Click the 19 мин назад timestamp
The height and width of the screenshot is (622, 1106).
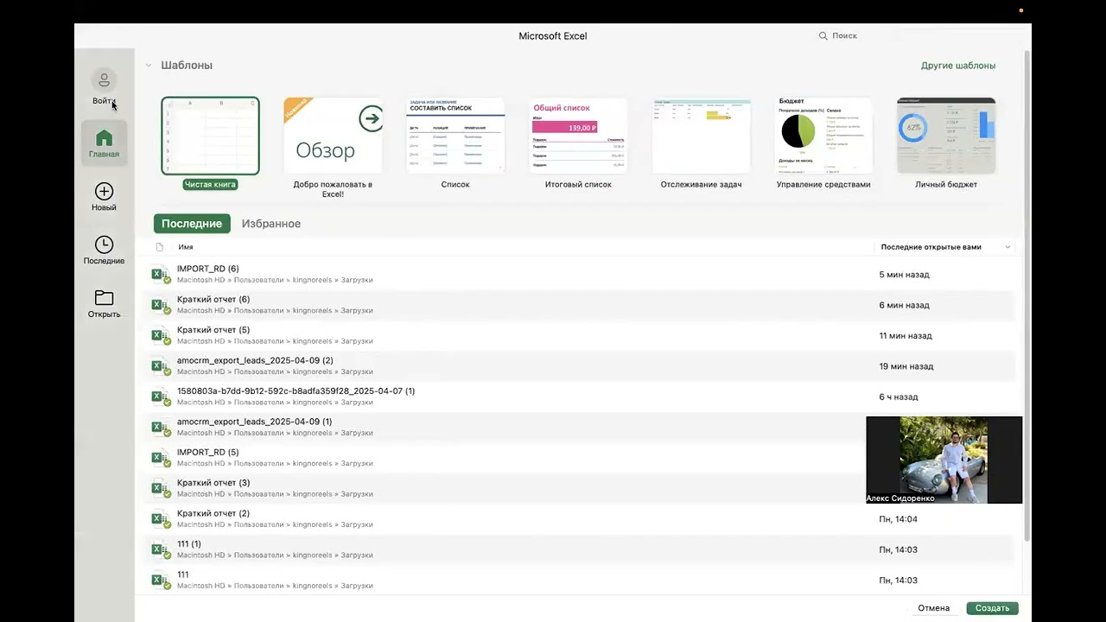pyautogui.click(x=906, y=366)
